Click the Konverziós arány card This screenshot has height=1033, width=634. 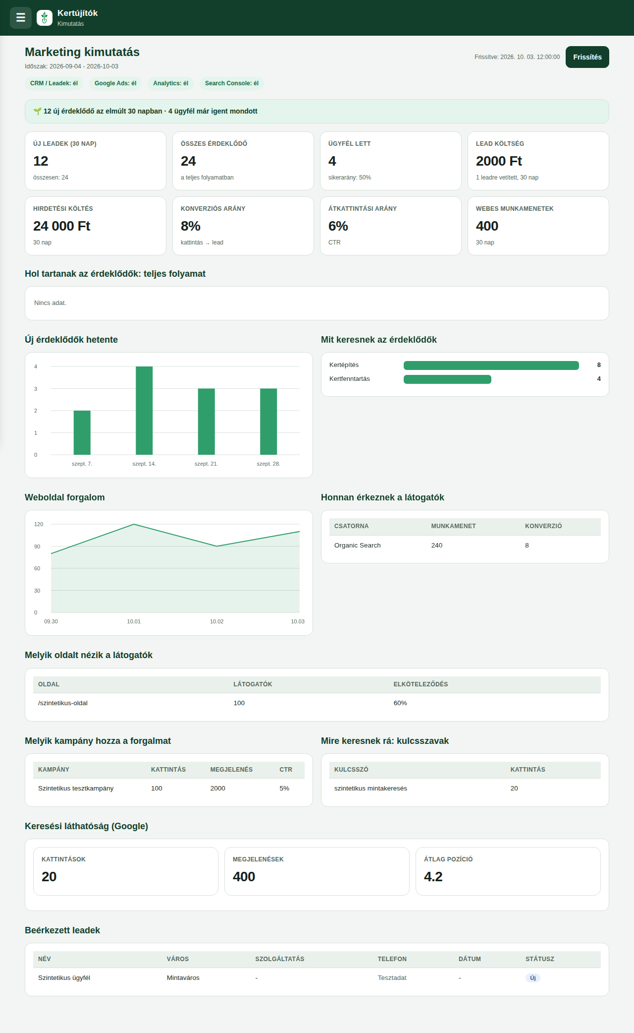243,226
